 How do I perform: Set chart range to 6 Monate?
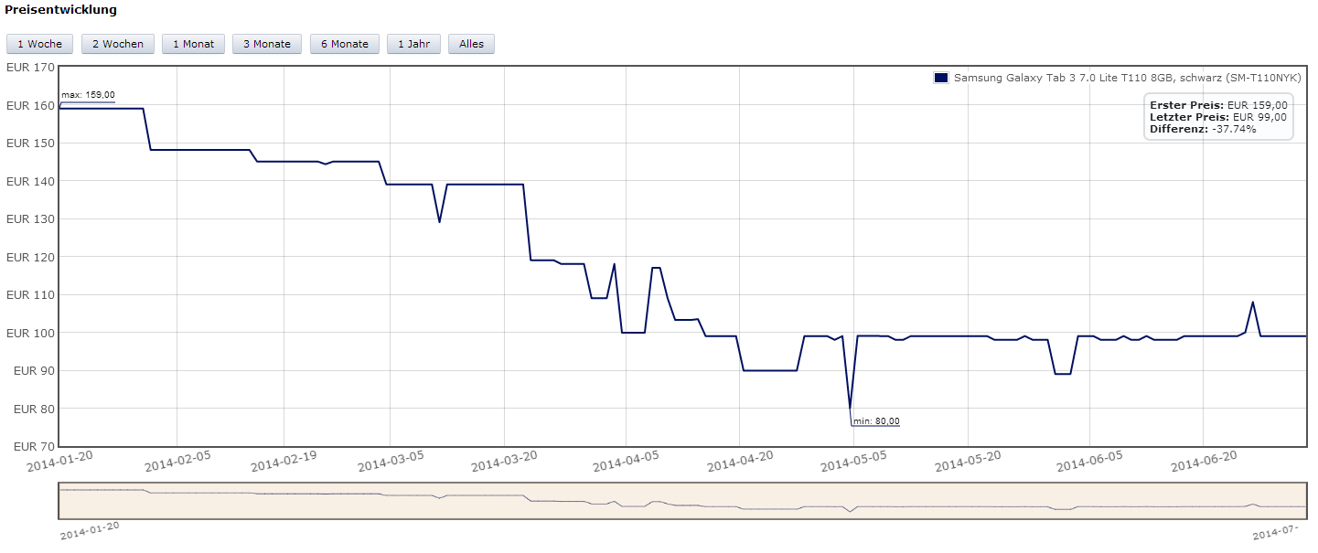pyautogui.click(x=344, y=44)
